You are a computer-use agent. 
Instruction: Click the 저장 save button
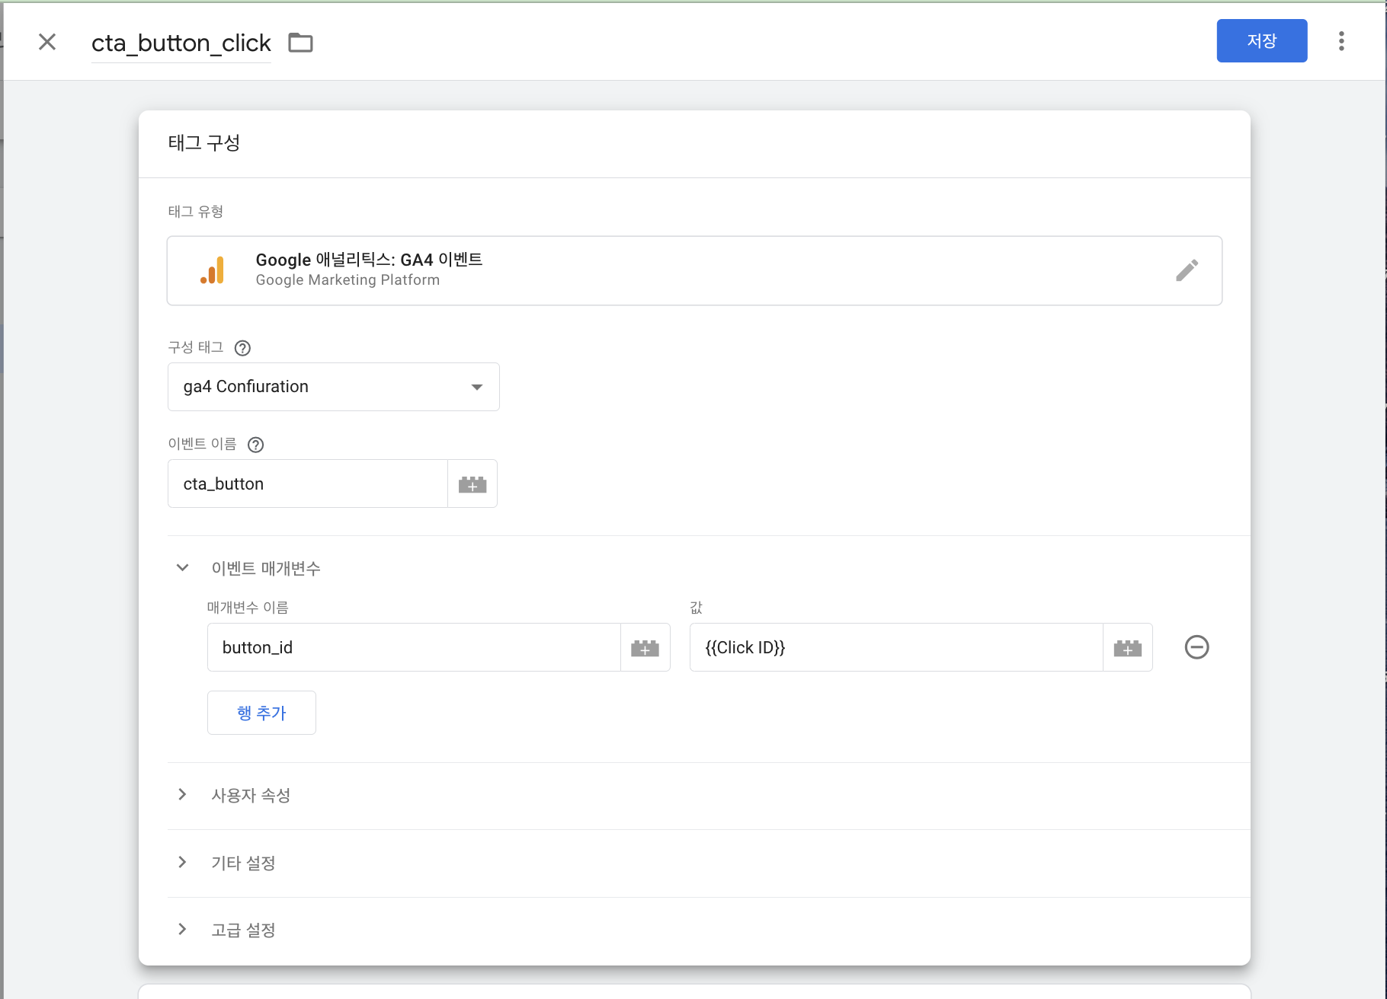coord(1261,41)
